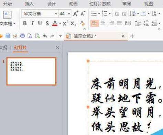Select slide 1 thumbnail
This screenshot has height=135, width=163.
click(x=31, y=71)
